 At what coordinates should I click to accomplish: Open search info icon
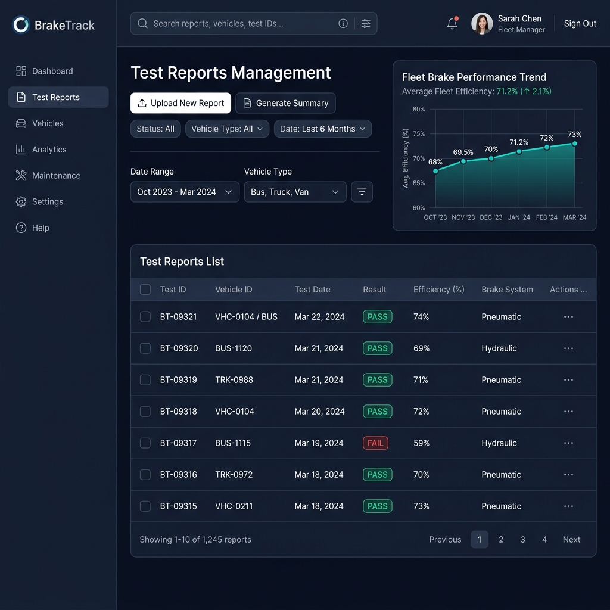pos(343,23)
